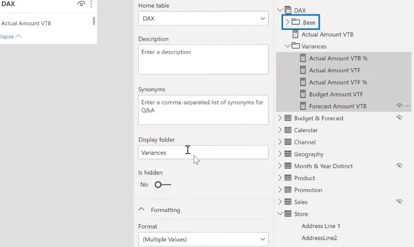Click Actual Amount VTB in the DAX card

pos(26,23)
